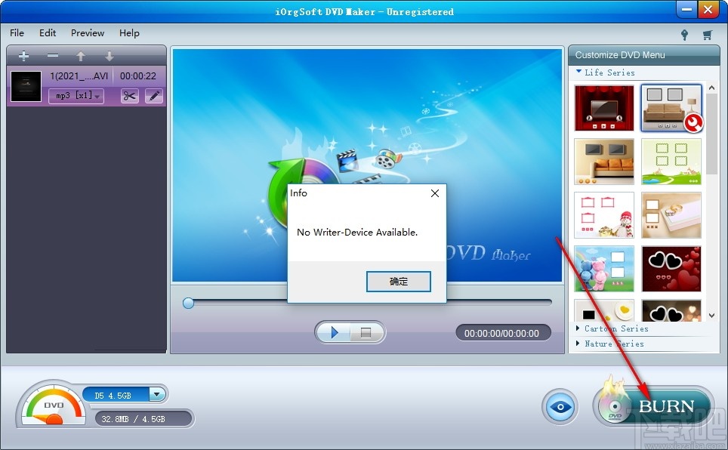
Task: Open registration via the key icon
Action: [x=684, y=35]
